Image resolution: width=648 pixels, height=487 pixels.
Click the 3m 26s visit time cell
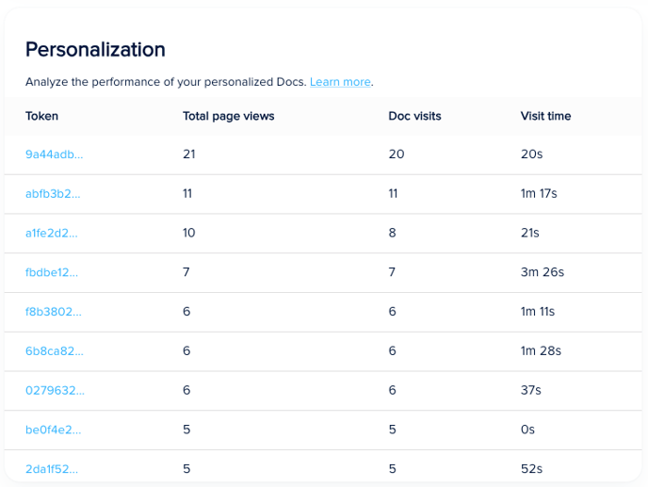[542, 272]
